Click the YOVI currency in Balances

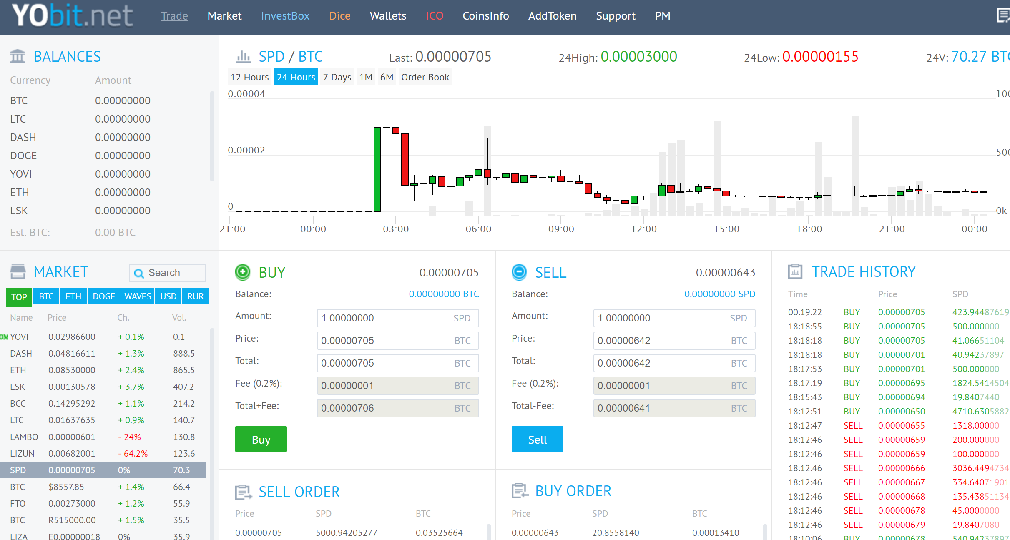point(21,174)
